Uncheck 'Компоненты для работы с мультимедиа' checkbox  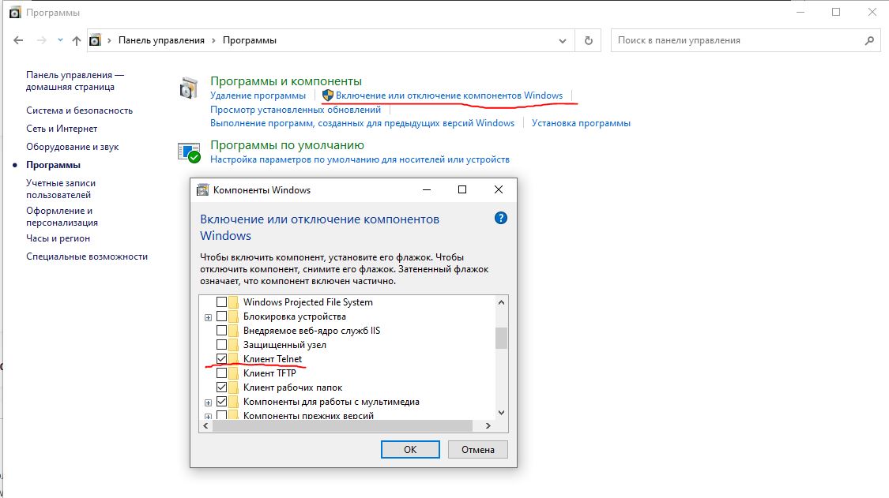(222, 402)
